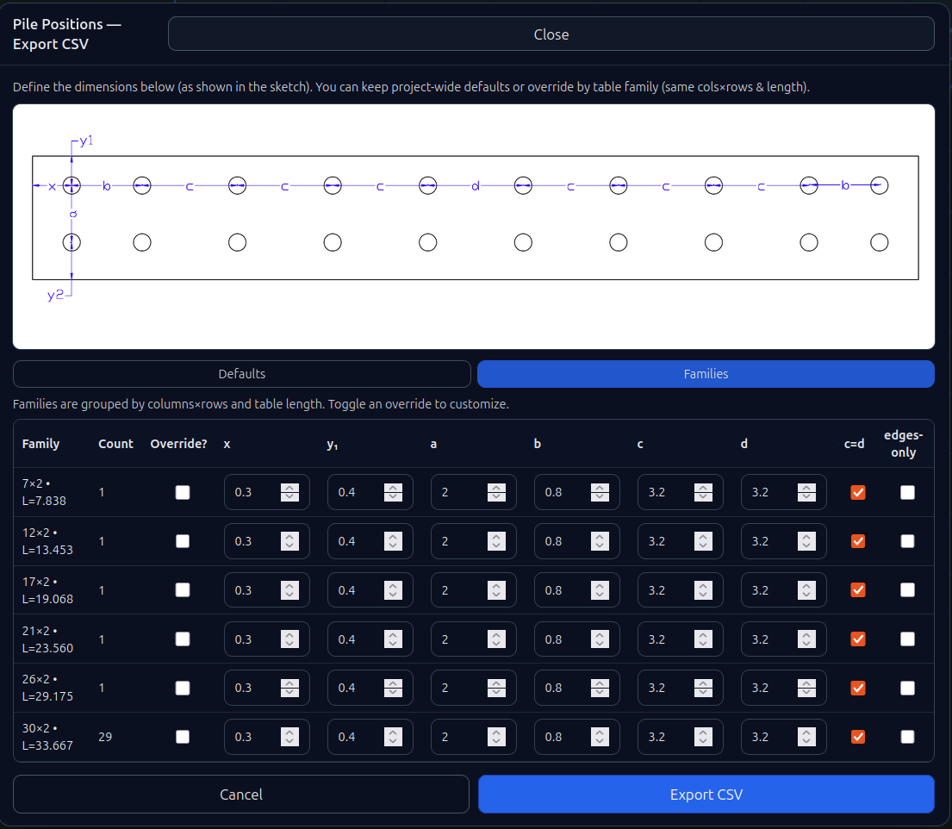Click the b value stepper in 21×2 row

point(600,639)
